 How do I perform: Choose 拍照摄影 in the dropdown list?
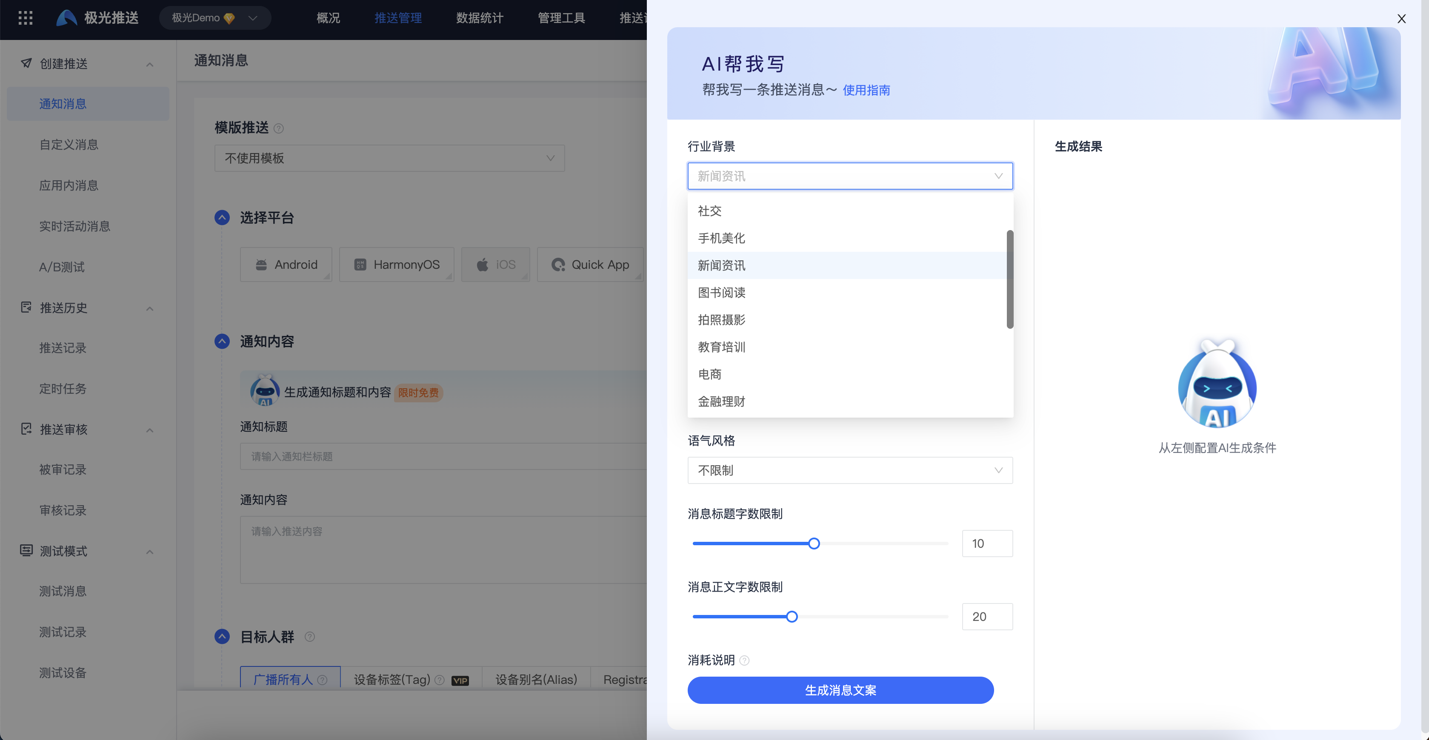pos(847,319)
